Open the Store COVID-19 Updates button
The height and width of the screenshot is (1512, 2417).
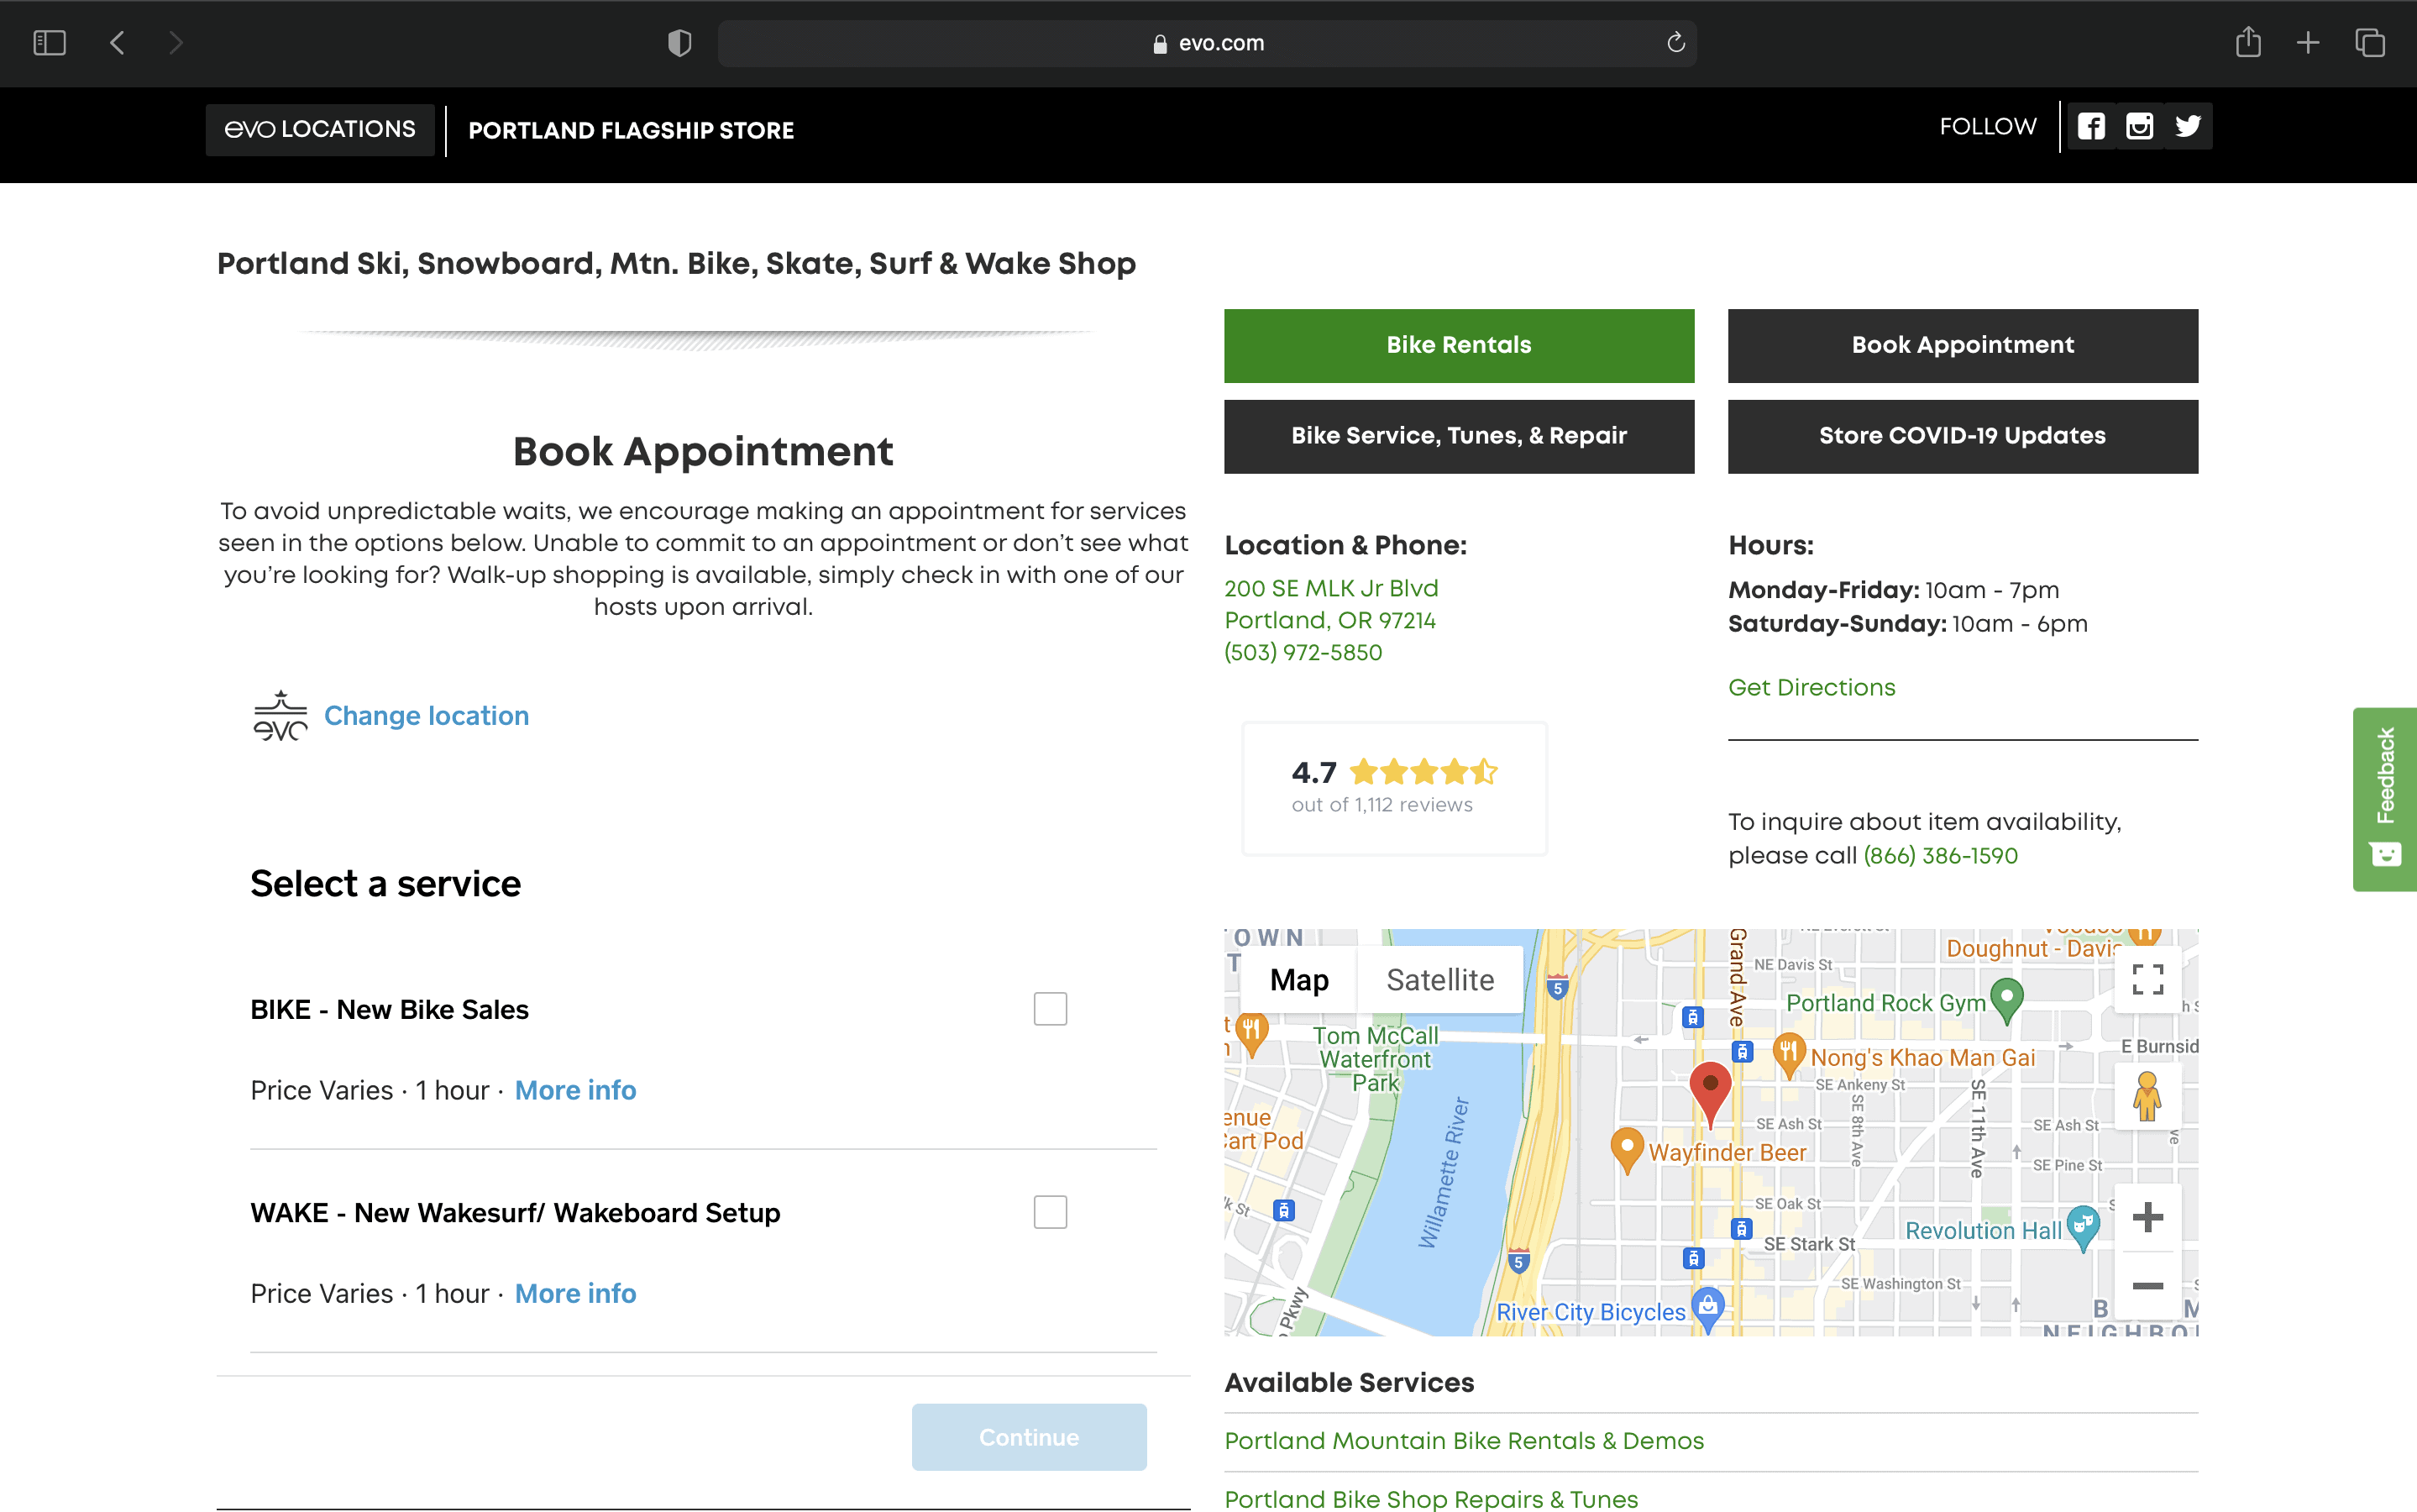1962,436
